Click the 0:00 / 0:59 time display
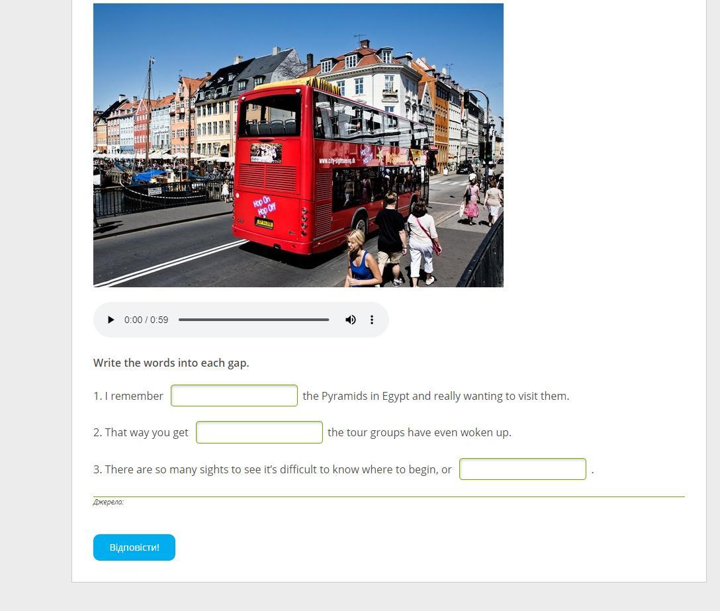 (146, 320)
